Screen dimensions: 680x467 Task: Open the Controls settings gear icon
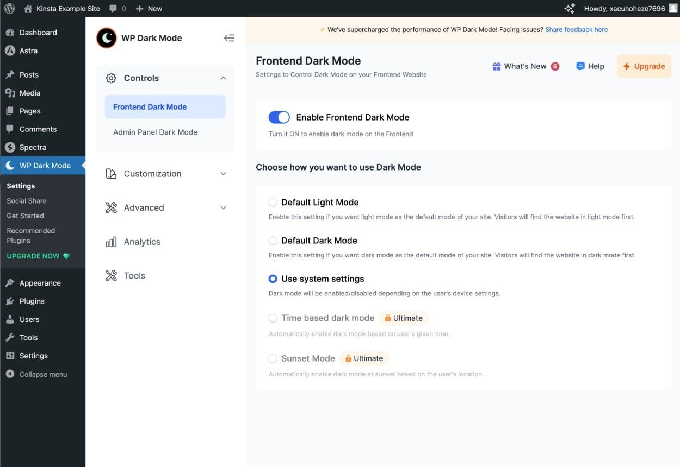pyautogui.click(x=111, y=78)
